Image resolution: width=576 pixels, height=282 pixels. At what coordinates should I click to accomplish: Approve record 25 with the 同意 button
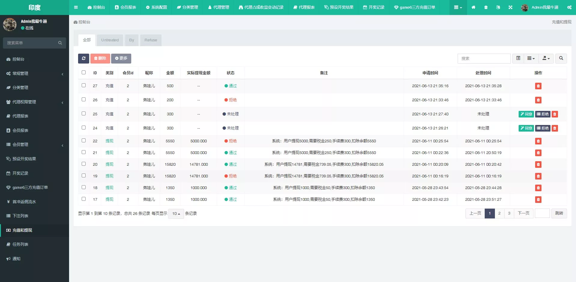(x=526, y=114)
